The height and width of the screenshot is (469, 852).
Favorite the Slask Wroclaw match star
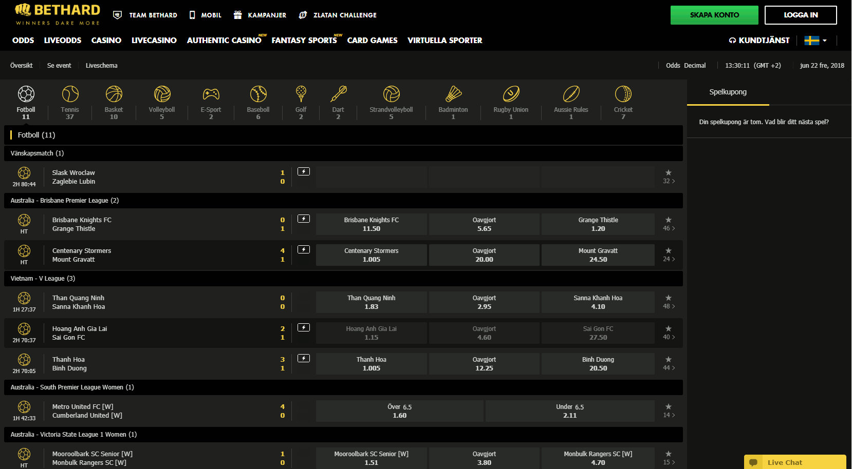(669, 172)
